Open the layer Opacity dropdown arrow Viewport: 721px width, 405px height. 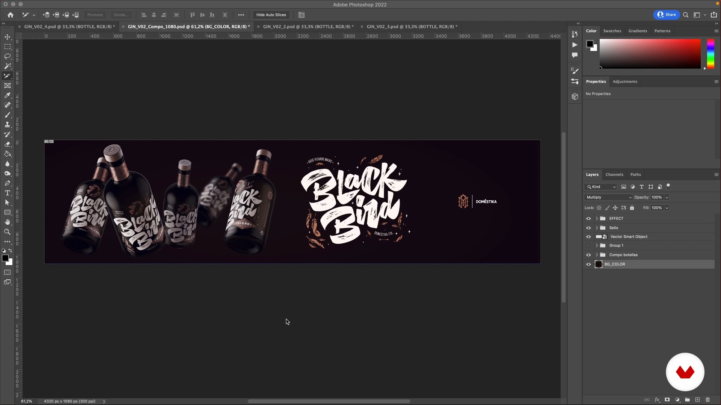(667, 197)
